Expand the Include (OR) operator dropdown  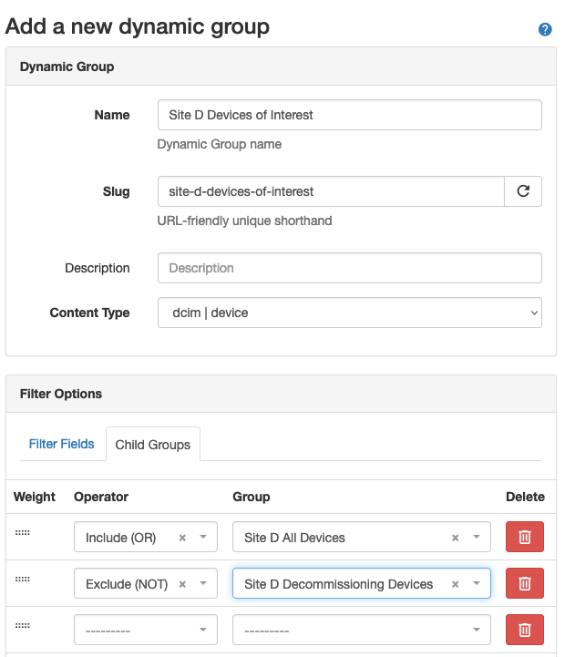point(202,538)
